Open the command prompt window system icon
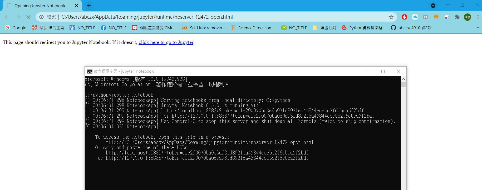The width and height of the screenshot is (482, 190). click(90, 71)
